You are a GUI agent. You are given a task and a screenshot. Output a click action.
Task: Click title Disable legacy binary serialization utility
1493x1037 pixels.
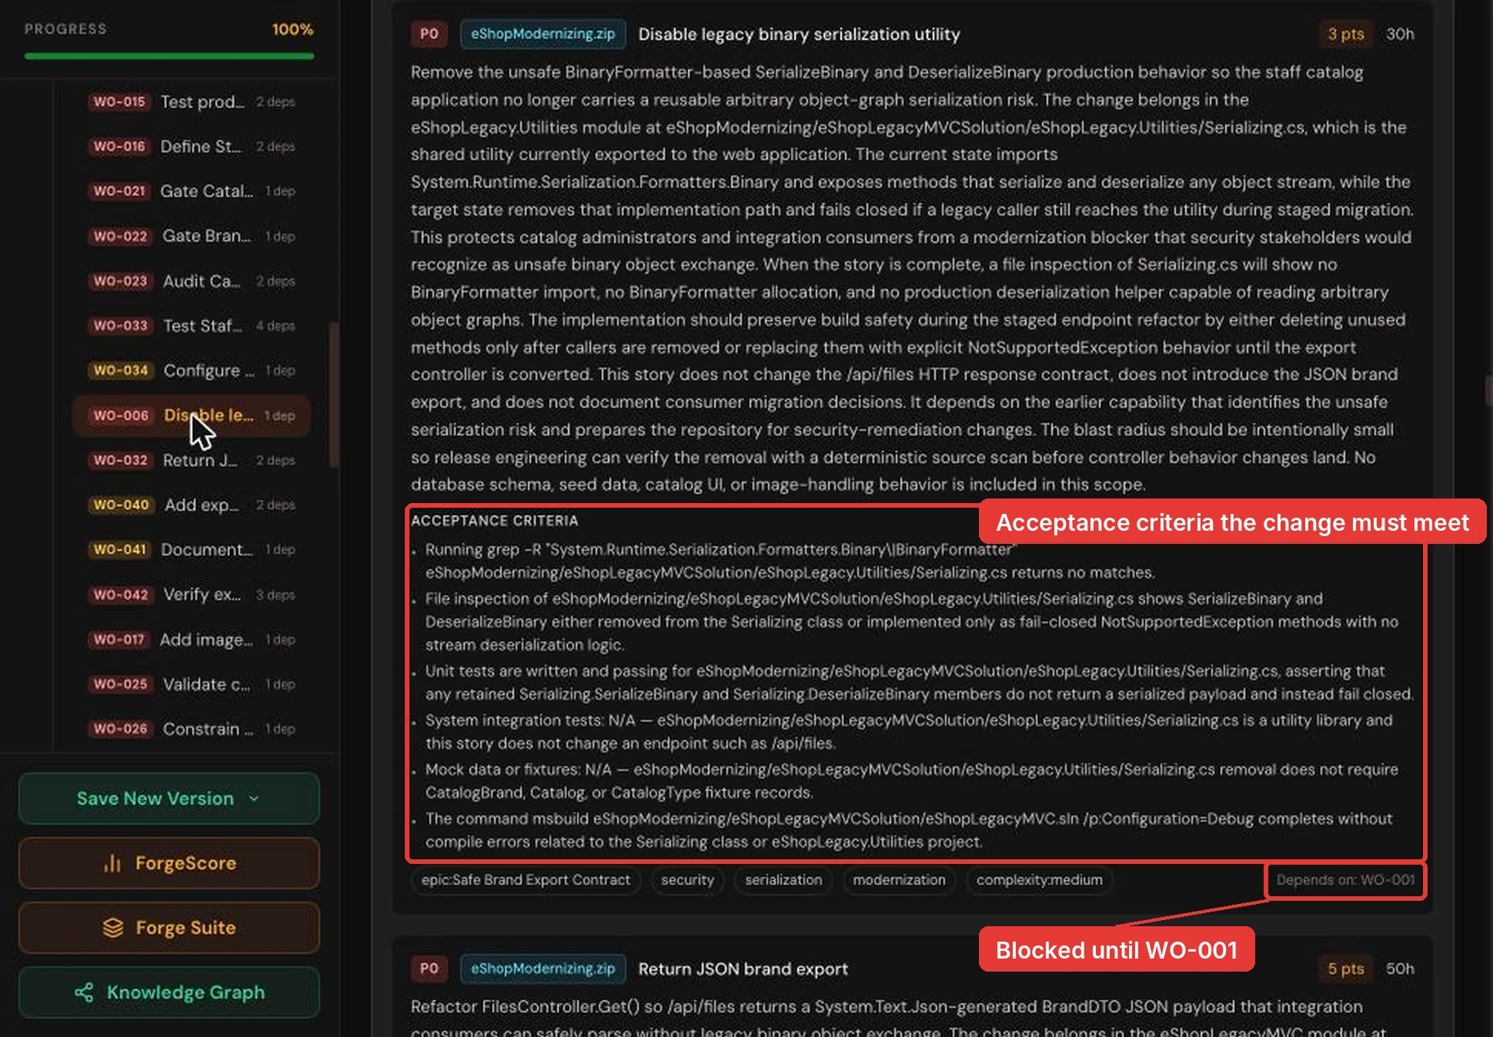[x=799, y=35]
